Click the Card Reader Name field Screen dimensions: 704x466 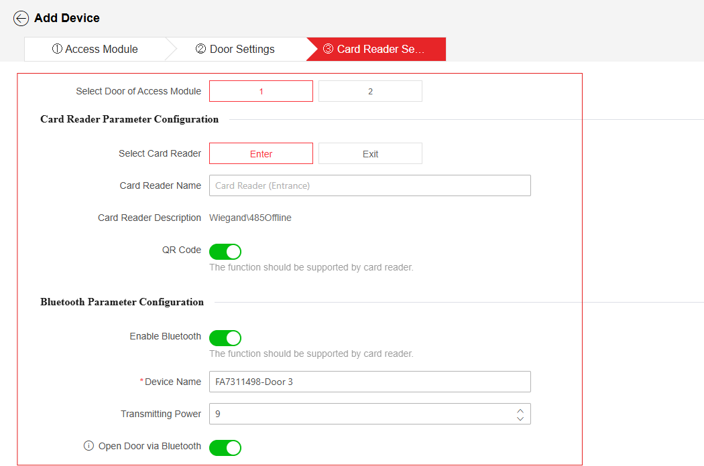coord(370,185)
